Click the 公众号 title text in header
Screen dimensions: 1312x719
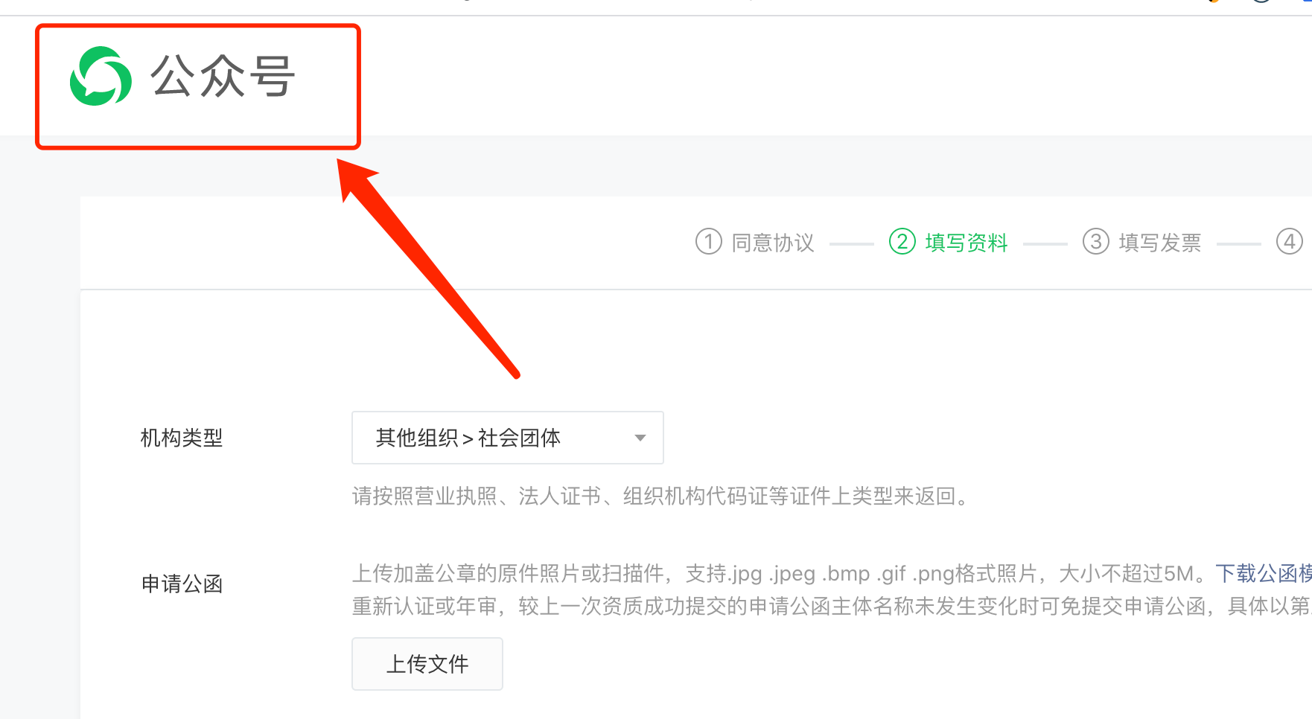(223, 76)
